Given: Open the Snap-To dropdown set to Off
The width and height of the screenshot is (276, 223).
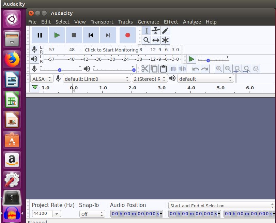Looking at the screenshot, I should (x=92, y=214).
